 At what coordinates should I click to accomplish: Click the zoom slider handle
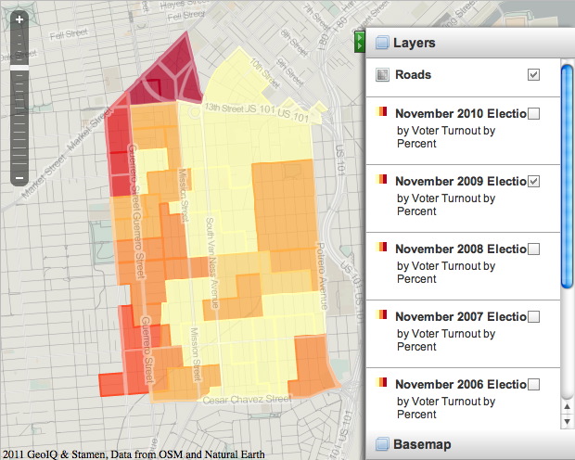[19, 68]
